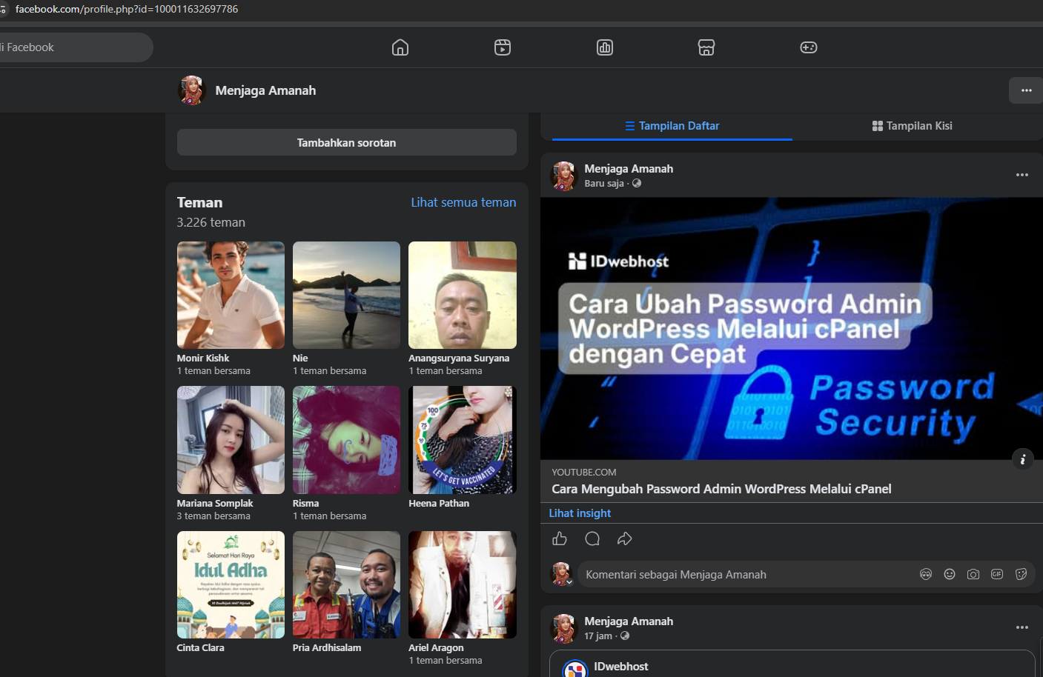This screenshot has width=1043, height=677.
Task: Click the name Monir Kishk
Action: 203,358
